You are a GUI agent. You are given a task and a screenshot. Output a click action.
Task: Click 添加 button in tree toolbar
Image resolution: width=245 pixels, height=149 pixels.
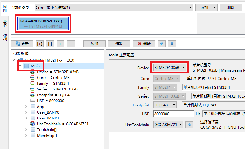pyautogui.click(x=94, y=44)
